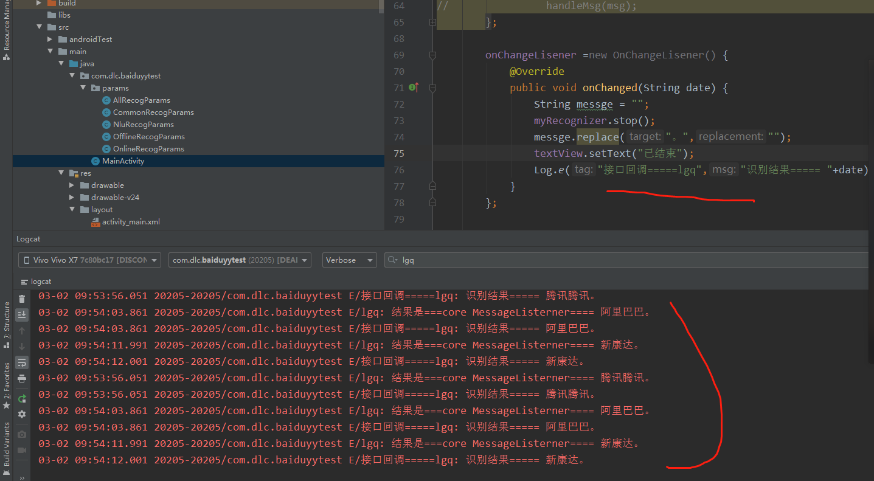Place cursor on myRecognizer.stop() line
The width and height of the screenshot is (874, 481).
click(x=594, y=120)
